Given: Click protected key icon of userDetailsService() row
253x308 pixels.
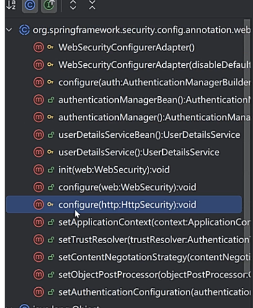Looking at the screenshot, I should coord(50,152).
